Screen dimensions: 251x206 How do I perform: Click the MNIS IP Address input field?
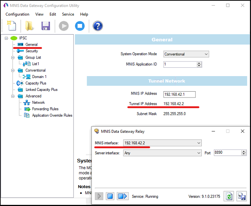179,94
